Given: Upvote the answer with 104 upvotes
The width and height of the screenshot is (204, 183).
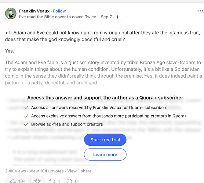Looking at the screenshot, I should 18,181.
